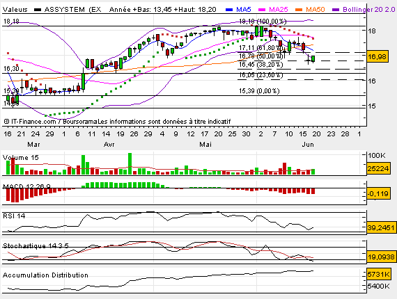The height and width of the screenshot is (299, 397).
Task: Click the date label 17 on time axis
Action: tap(204, 134)
